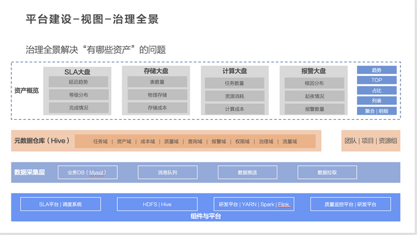Select the 列表 blue box
The image size is (417, 235).
tap(377, 100)
